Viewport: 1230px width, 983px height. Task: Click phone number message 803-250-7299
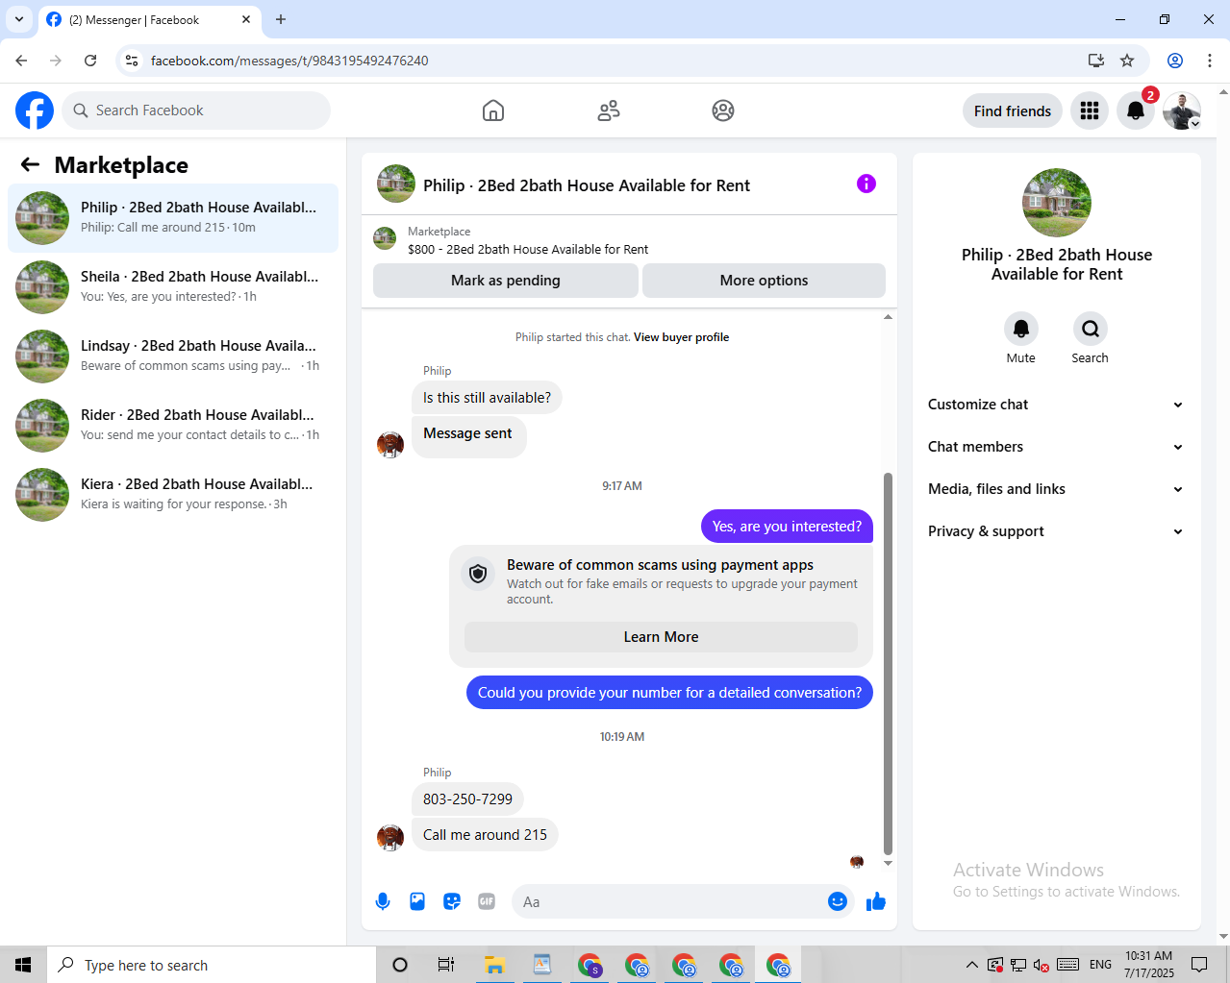[x=467, y=799]
